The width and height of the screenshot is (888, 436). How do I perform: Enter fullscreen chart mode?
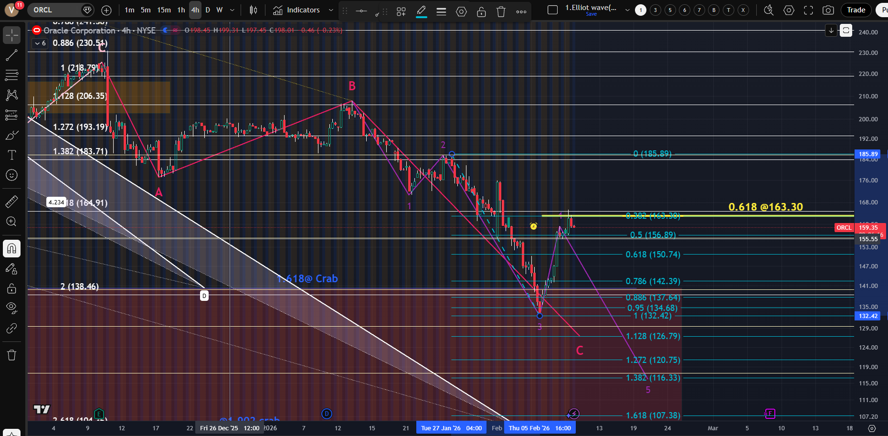(808, 10)
